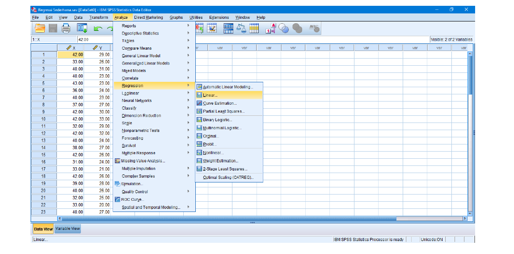The width and height of the screenshot is (514, 254).
Task: Click the Unicode:ON status bar entry
Action: [432, 240]
